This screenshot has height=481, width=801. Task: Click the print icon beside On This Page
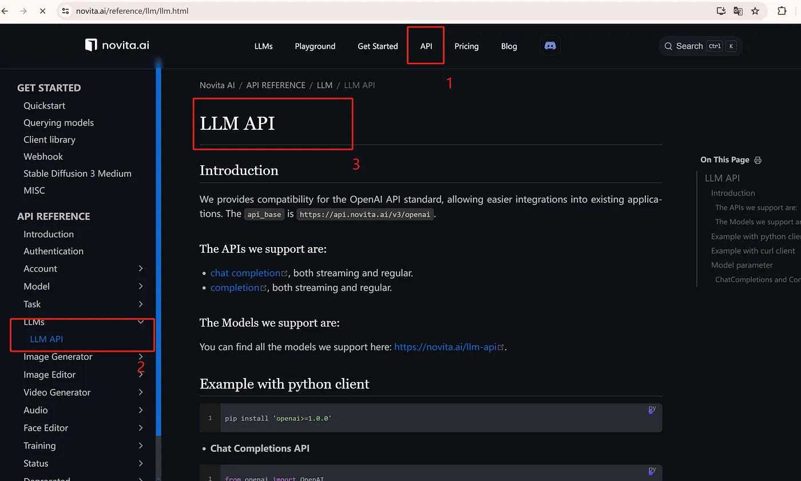758,160
